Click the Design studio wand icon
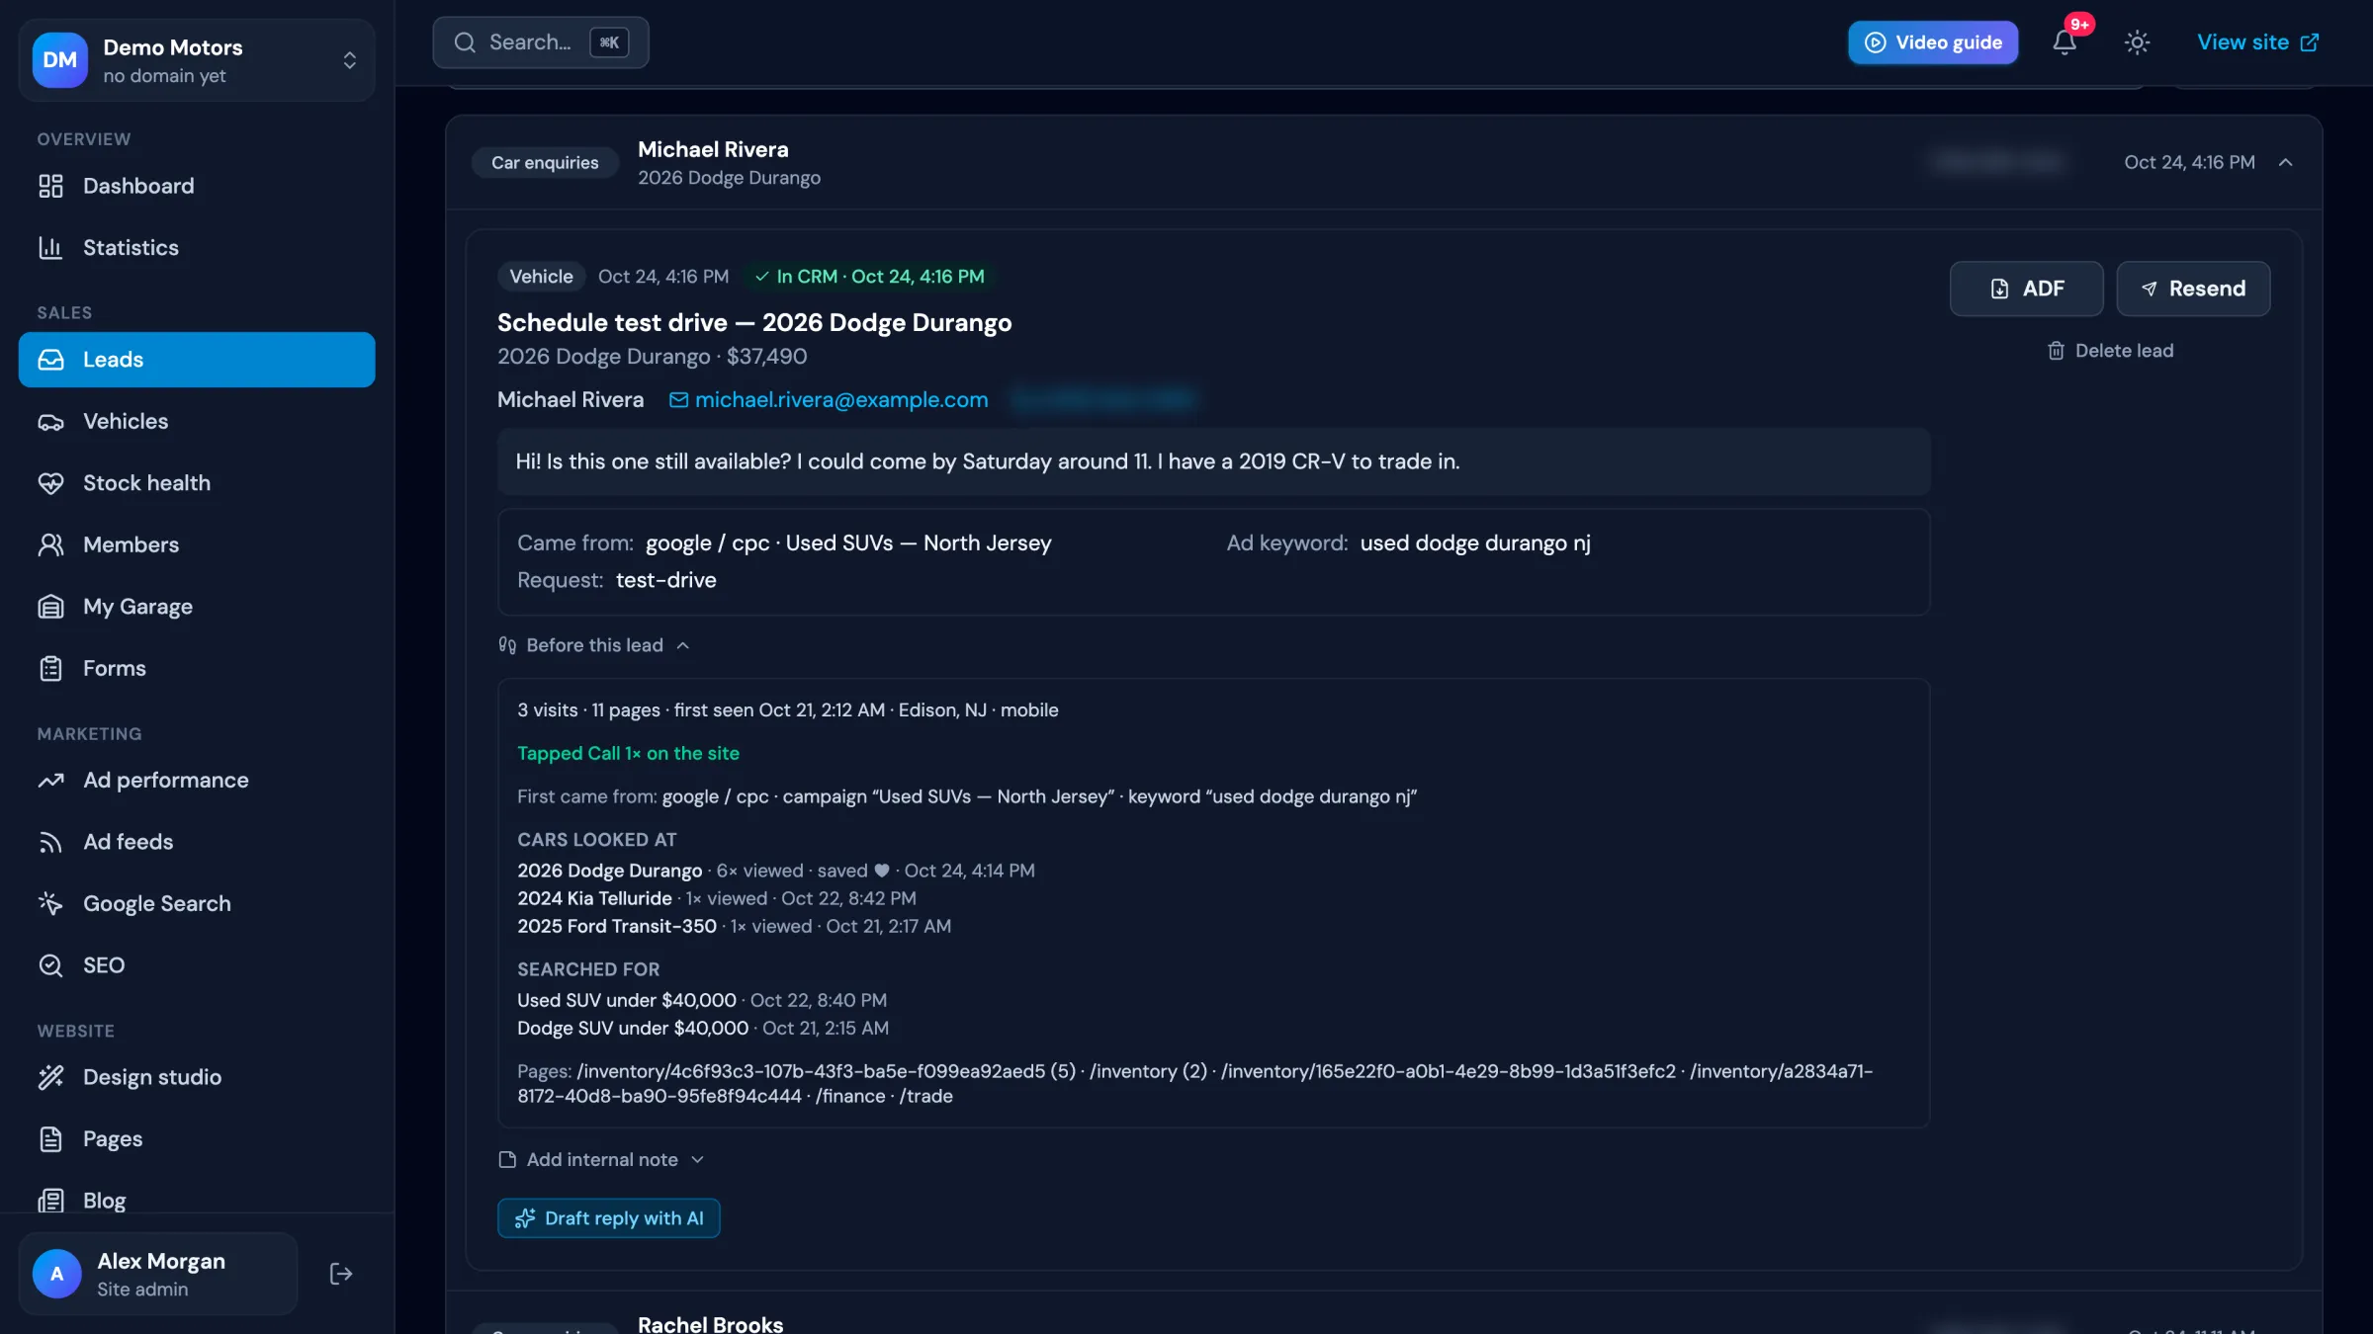The width and height of the screenshot is (2373, 1334). tap(50, 1077)
